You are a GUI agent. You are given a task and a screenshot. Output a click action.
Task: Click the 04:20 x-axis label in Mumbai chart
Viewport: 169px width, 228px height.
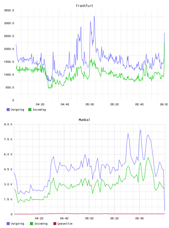coord(39,218)
